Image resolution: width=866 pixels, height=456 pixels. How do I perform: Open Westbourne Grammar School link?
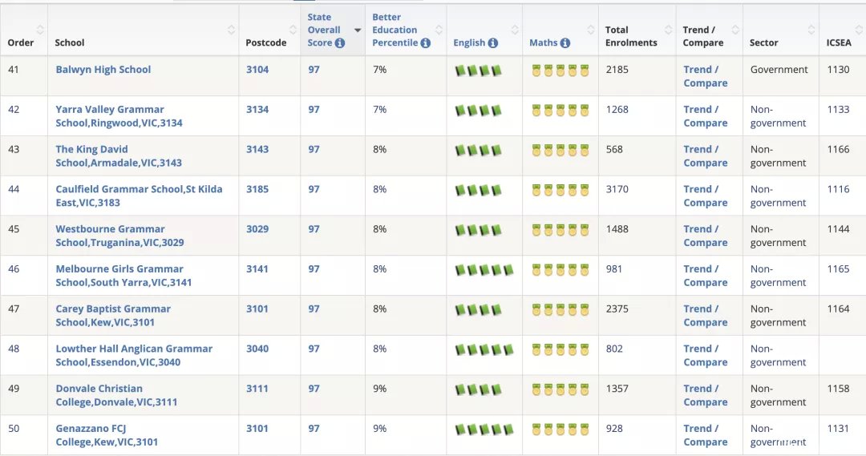[119, 236]
